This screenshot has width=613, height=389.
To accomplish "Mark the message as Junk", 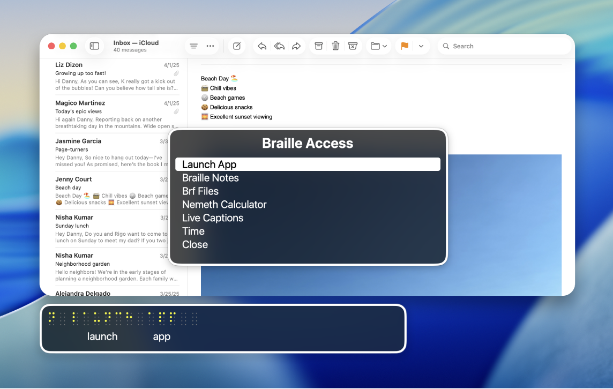I will click(x=353, y=46).
